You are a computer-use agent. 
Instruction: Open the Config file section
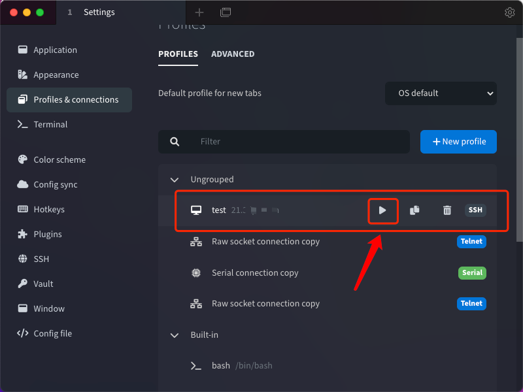click(x=52, y=334)
